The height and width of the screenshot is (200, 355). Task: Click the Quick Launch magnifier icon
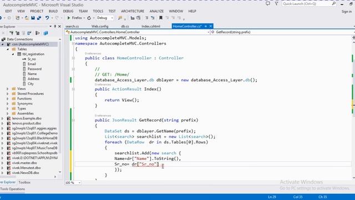tap(333, 4)
